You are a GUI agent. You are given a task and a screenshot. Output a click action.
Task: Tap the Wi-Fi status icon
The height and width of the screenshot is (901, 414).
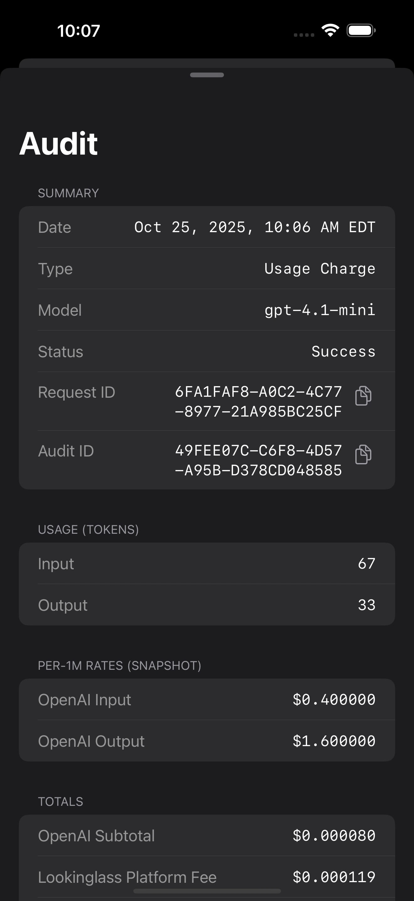coord(330,30)
